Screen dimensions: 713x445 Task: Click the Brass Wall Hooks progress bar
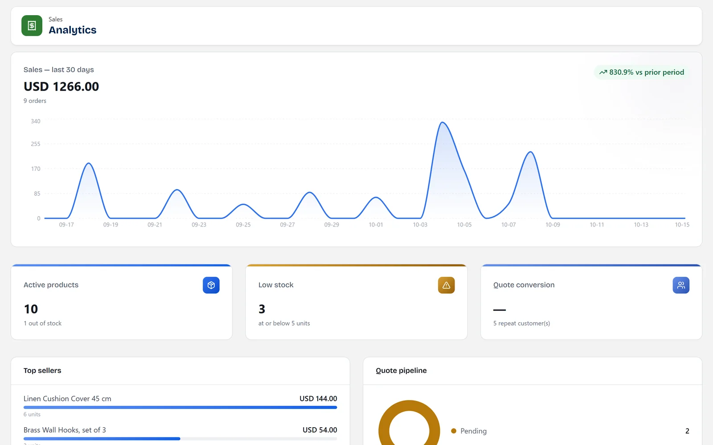coord(180,439)
